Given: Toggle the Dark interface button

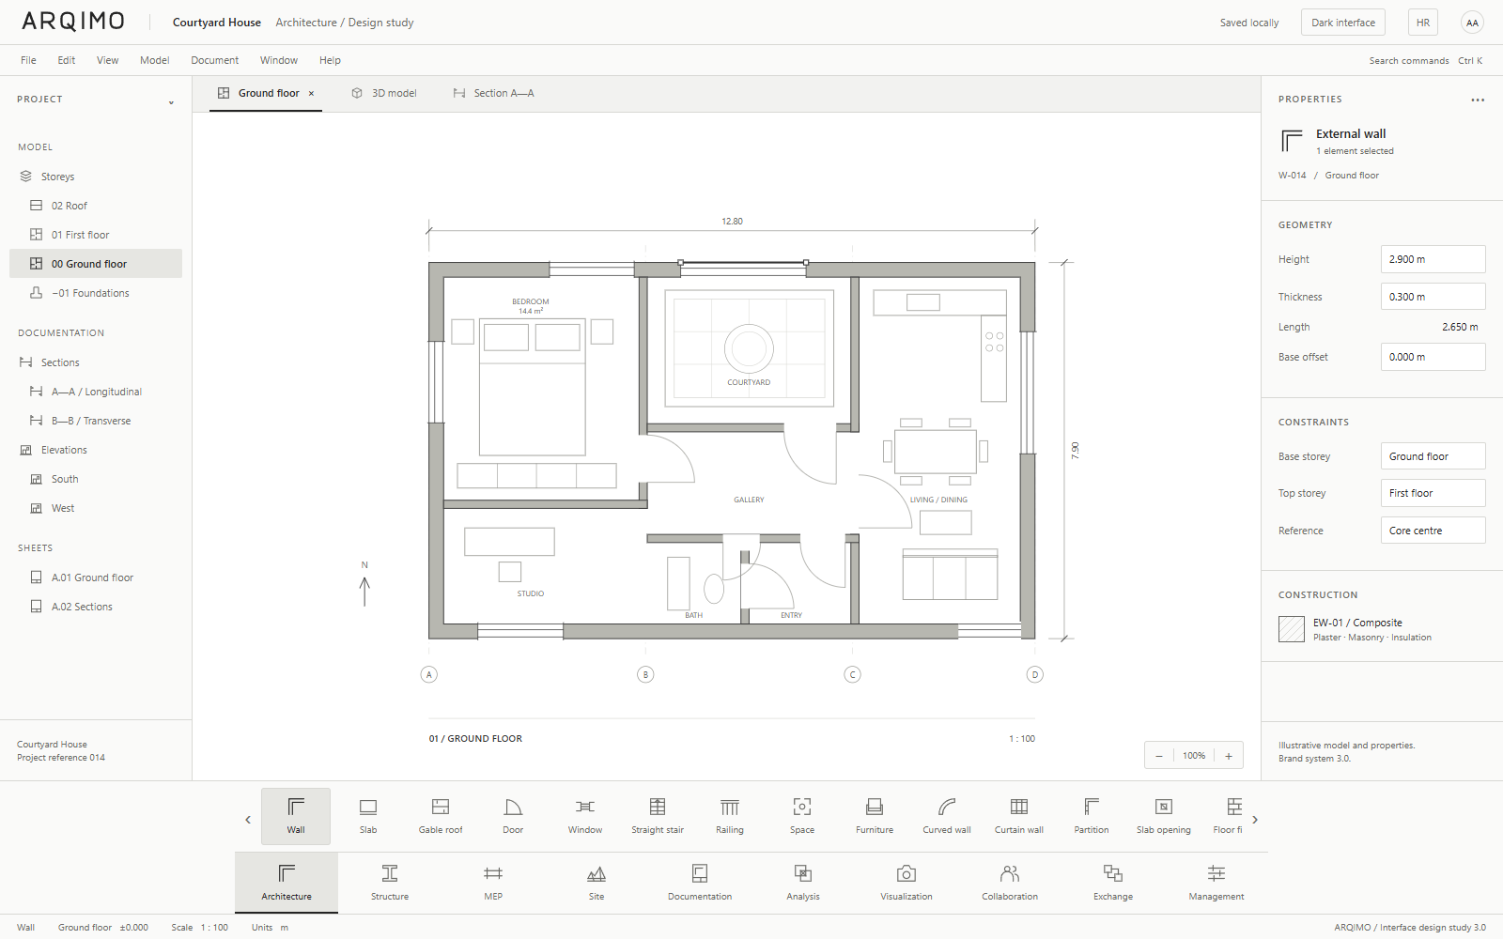Looking at the screenshot, I should pos(1342,23).
